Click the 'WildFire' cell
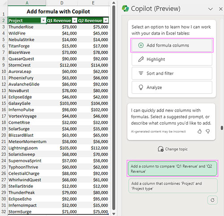The width and height of the screenshot is (224, 216). [27, 33]
